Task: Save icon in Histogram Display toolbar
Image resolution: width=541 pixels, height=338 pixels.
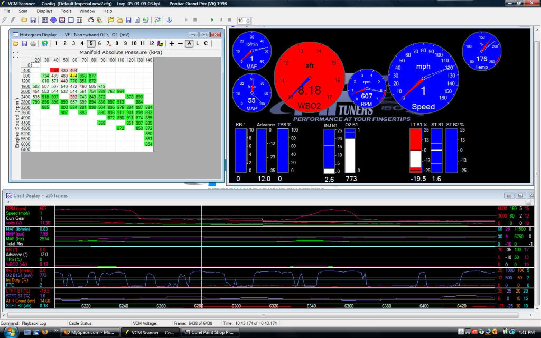Action: (24, 43)
